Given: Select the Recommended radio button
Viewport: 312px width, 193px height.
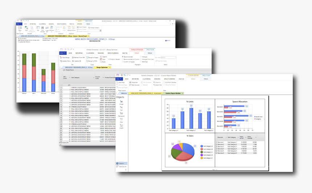Looking at the screenshot, I should [x=123, y=57].
